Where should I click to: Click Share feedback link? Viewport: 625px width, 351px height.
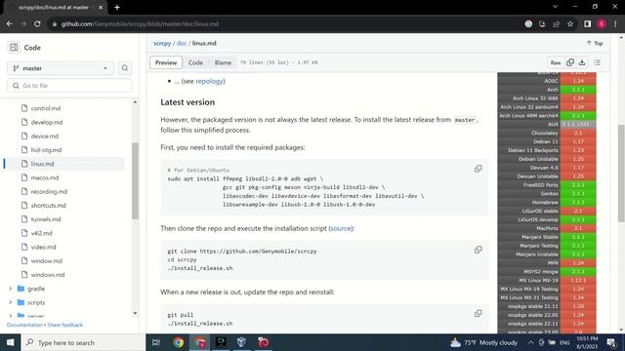[65, 325]
